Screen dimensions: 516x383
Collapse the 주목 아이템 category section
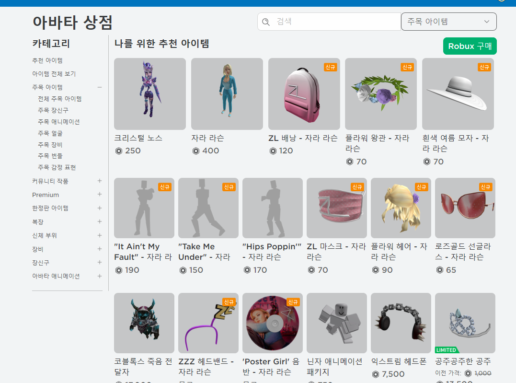click(99, 87)
